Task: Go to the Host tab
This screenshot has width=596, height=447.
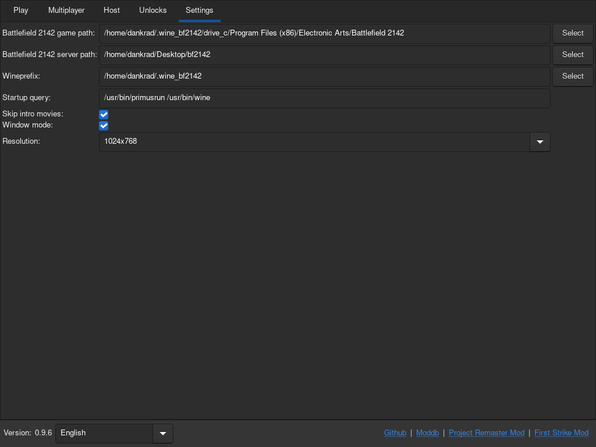Action: click(x=111, y=10)
